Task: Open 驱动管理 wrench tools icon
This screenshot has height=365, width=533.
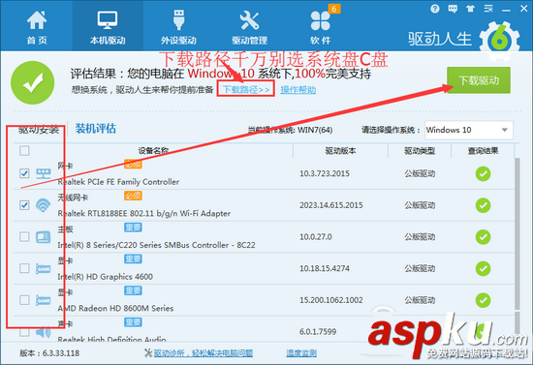Action: pos(249,20)
